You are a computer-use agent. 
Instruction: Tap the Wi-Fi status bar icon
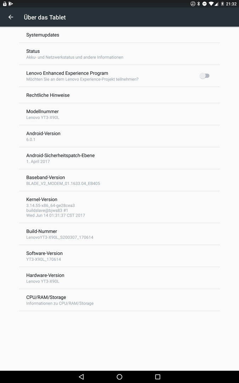[x=211, y=4]
